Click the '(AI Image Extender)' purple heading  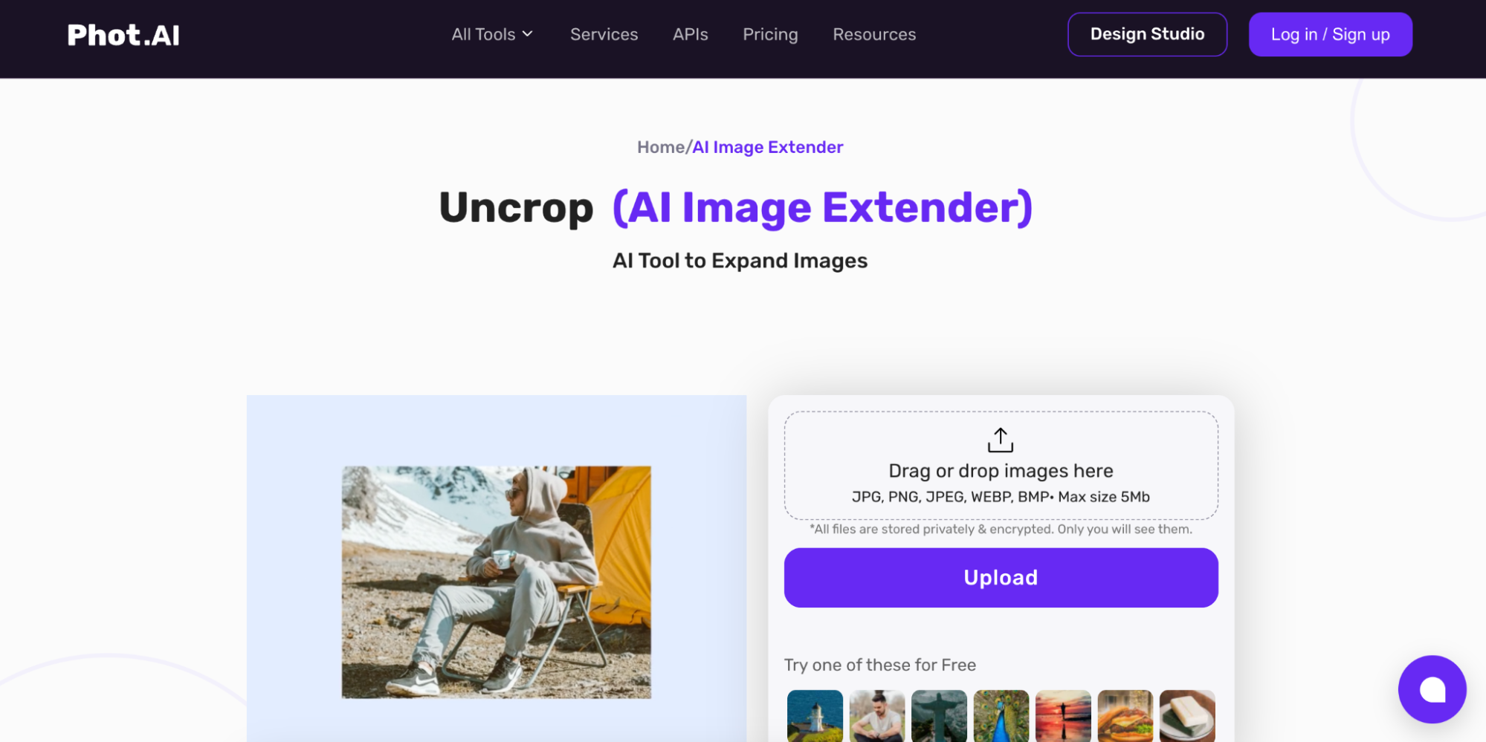click(x=823, y=207)
